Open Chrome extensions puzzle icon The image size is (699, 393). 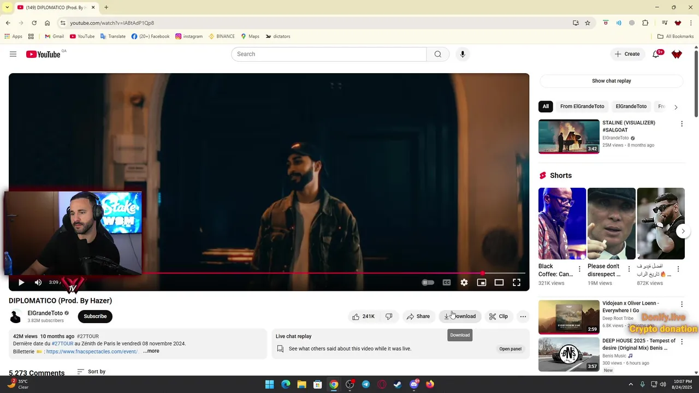click(x=645, y=23)
